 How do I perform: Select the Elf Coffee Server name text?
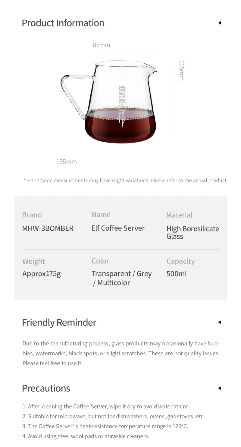pyautogui.click(x=118, y=228)
